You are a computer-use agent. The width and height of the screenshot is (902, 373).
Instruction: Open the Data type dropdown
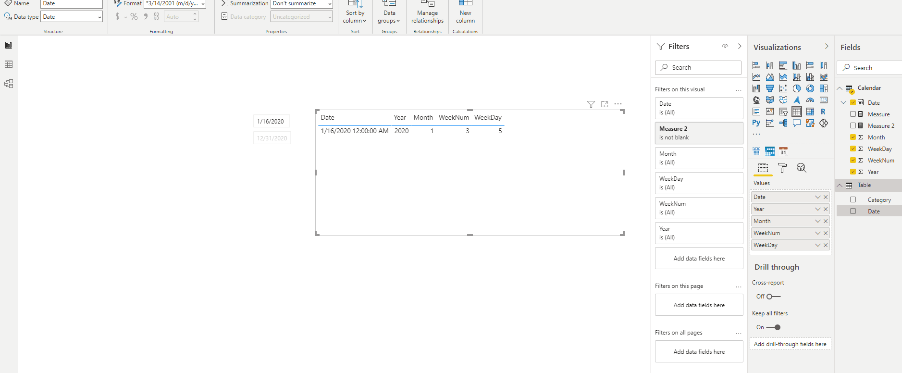72,17
